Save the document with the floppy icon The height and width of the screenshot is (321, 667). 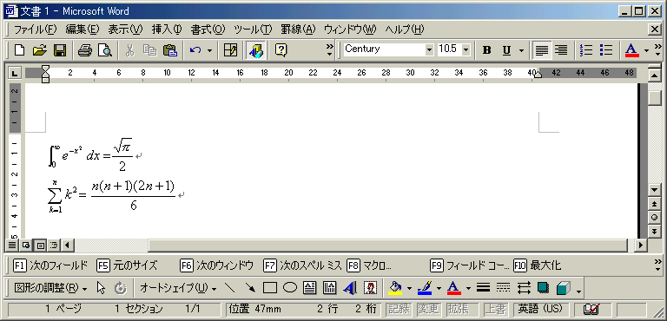(59, 50)
